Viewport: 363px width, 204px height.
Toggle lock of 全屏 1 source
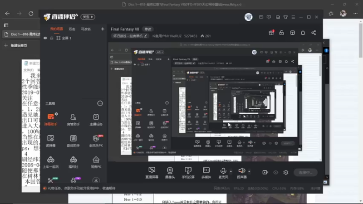pyautogui.click(x=52, y=38)
